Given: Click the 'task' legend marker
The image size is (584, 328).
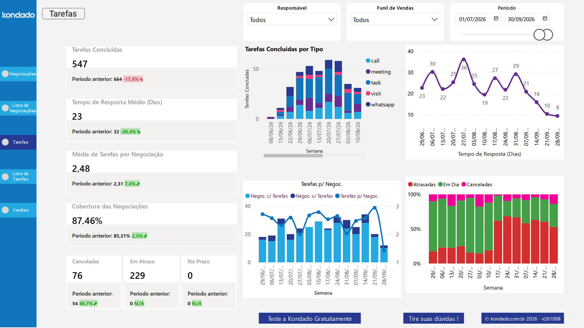Looking at the screenshot, I should pyautogui.click(x=368, y=82).
